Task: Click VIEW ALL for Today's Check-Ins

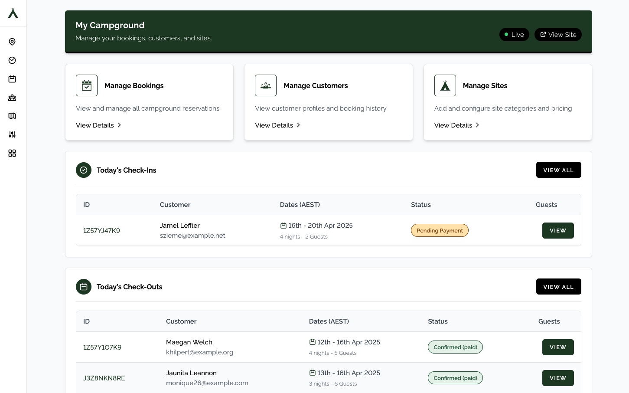Action: 558,170
